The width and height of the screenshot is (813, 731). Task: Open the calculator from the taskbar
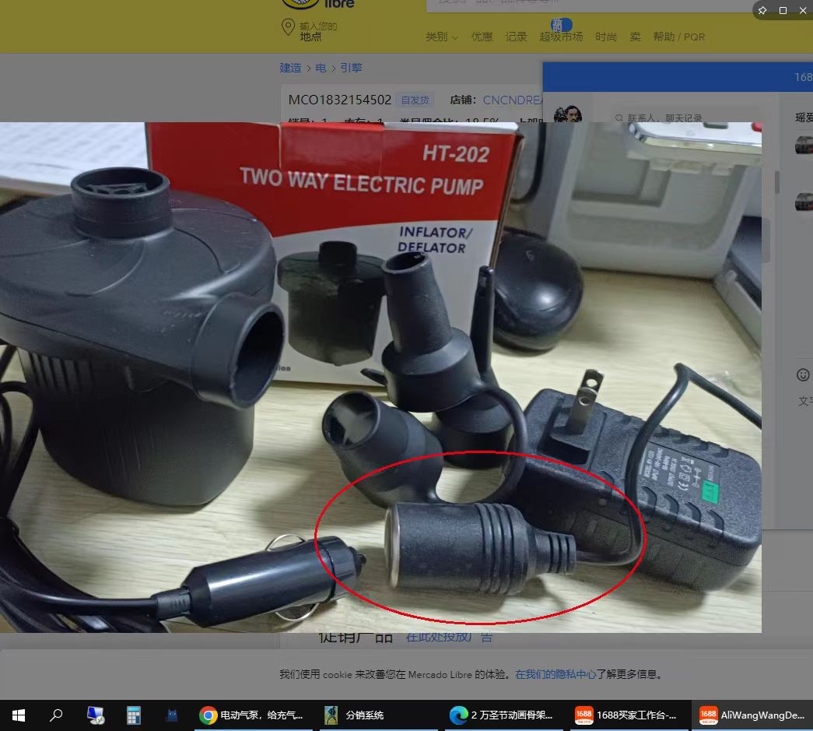133,715
